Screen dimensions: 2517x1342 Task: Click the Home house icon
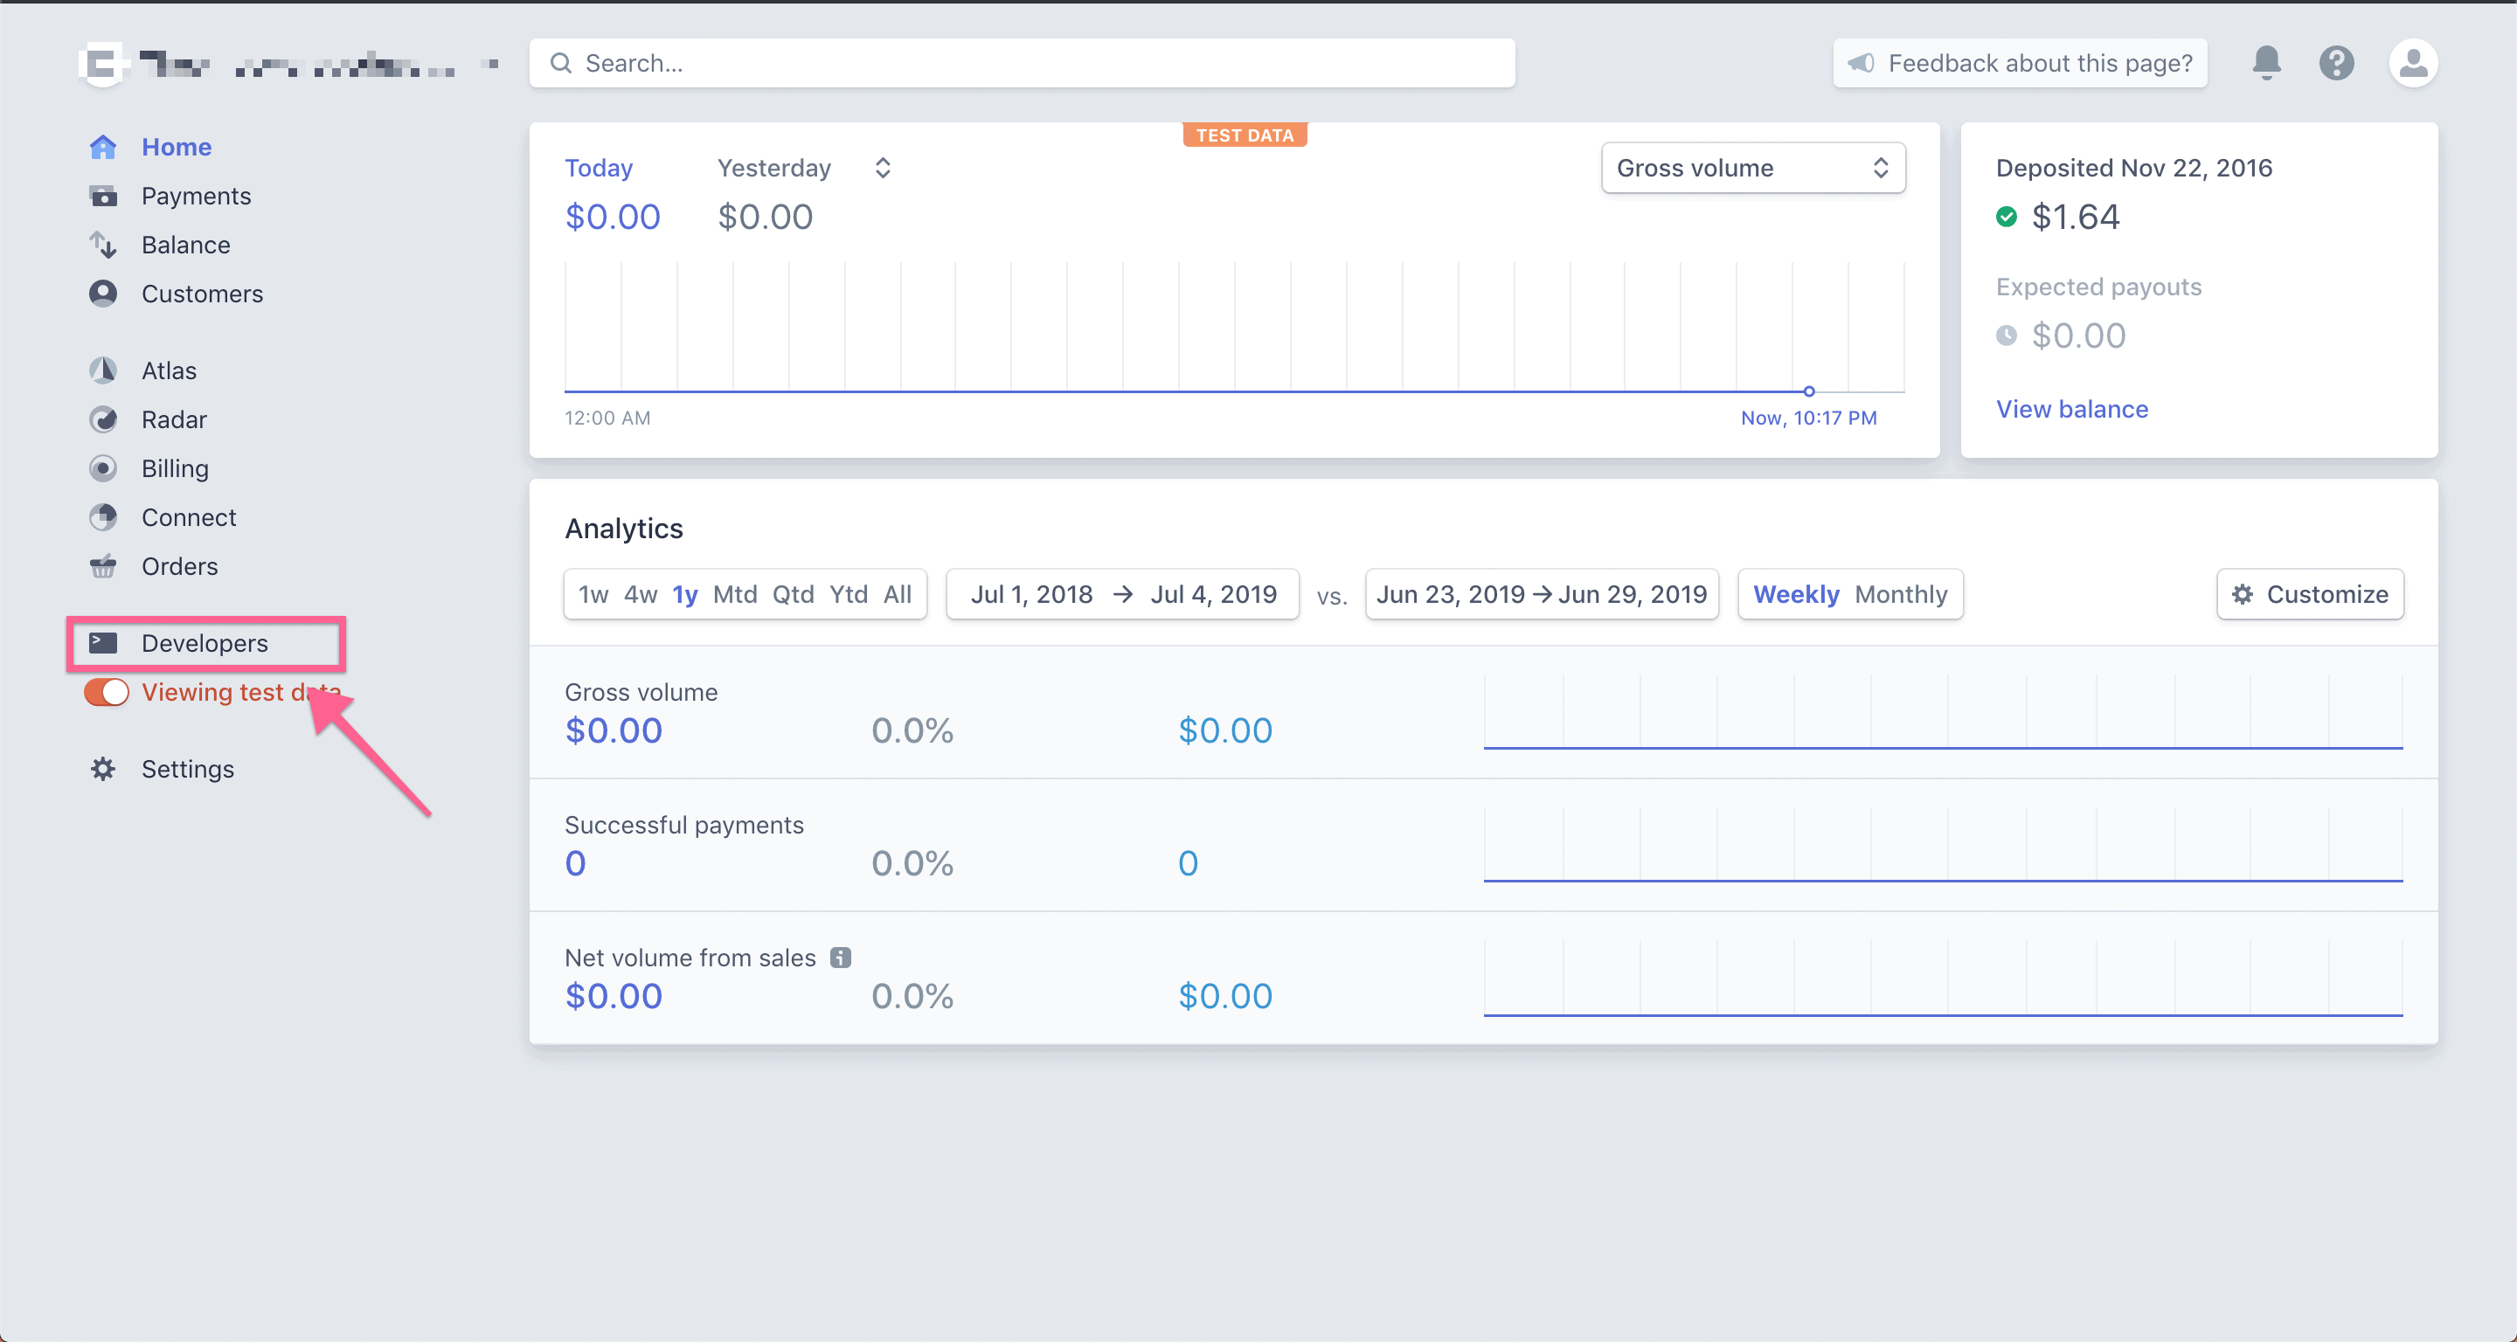click(x=102, y=147)
